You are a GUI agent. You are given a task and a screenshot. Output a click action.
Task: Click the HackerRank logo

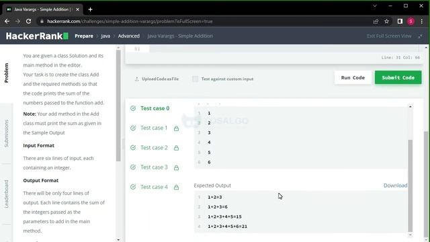coord(37,36)
